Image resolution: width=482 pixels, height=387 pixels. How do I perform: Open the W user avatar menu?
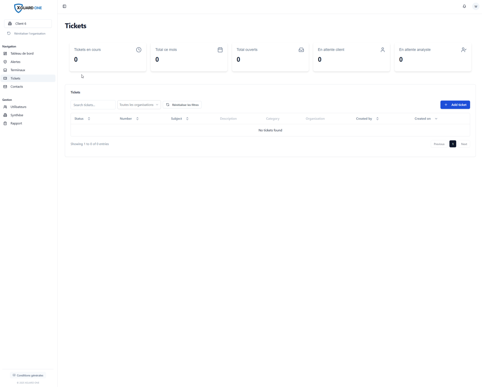pyautogui.click(x=476, y=6)
